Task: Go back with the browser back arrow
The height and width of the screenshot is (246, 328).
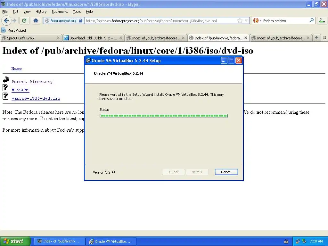Action: 6,20
